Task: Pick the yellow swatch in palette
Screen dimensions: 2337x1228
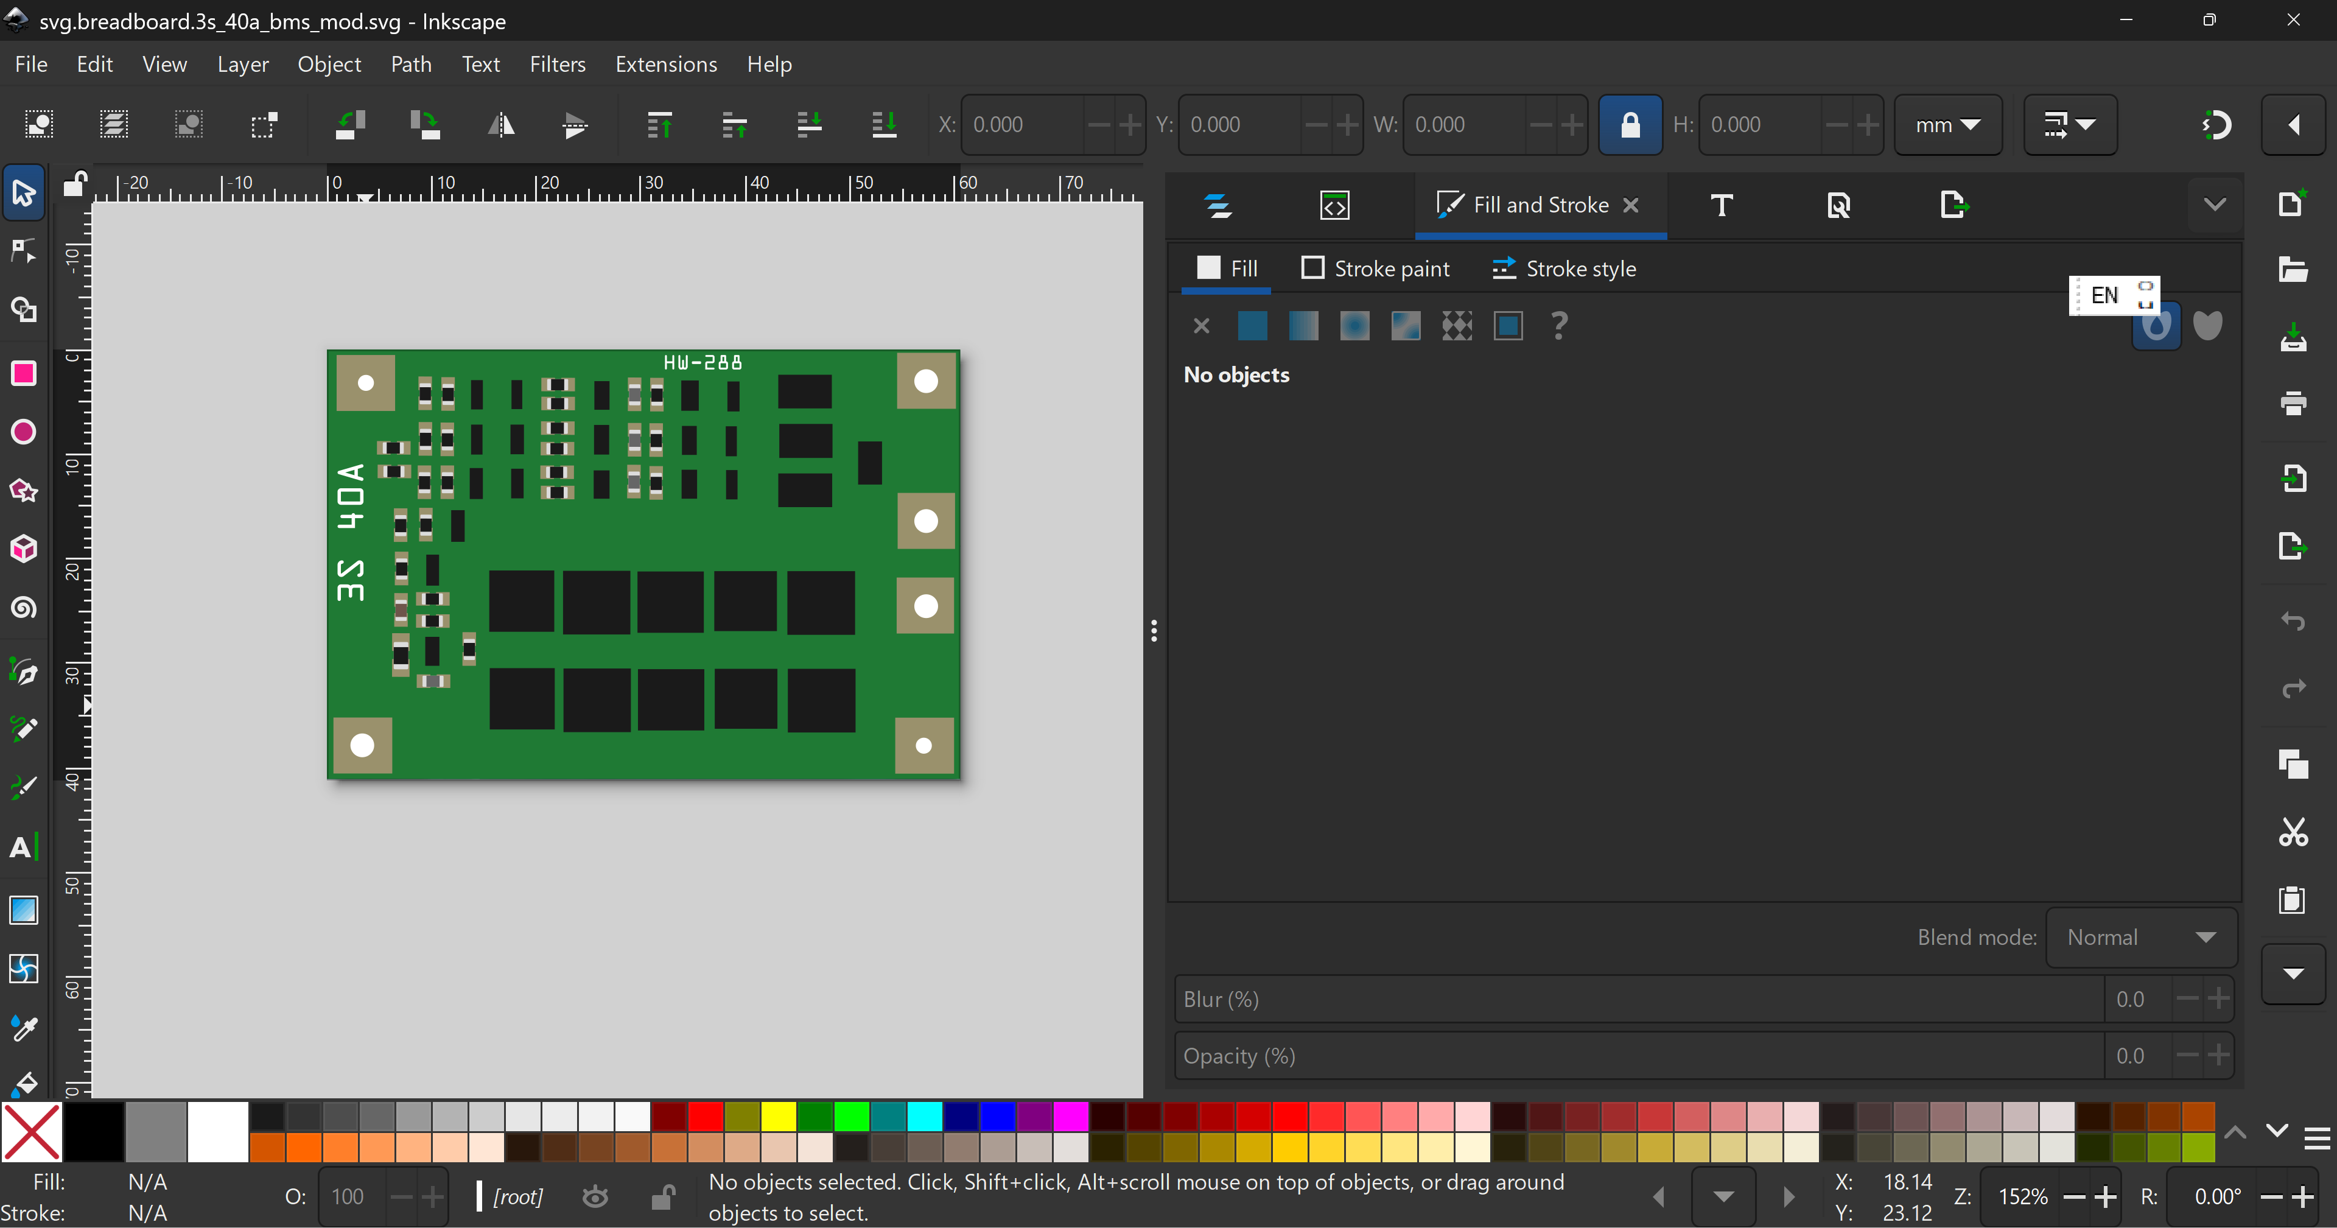Action: coord(779,1115)
